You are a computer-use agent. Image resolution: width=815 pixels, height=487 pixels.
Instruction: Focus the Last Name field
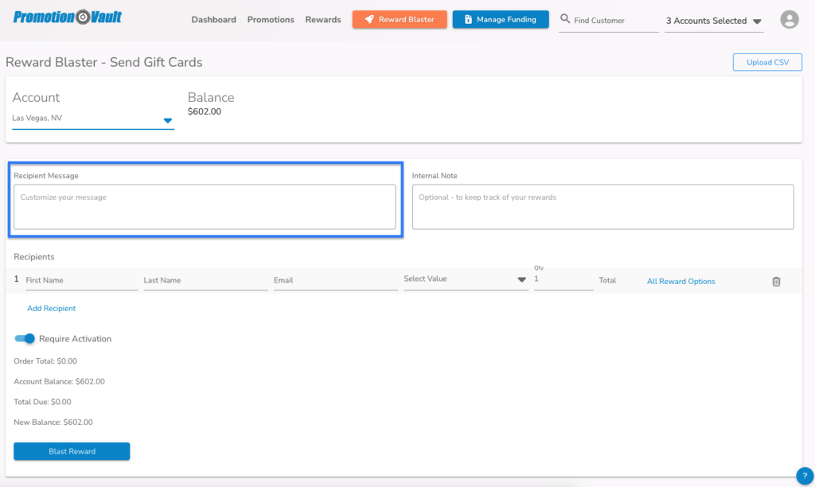coord(206,281)
